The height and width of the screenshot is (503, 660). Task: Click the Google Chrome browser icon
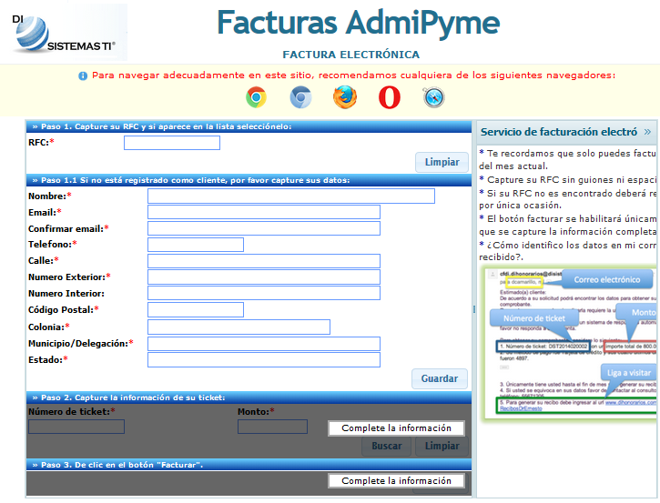pos(257,97)
